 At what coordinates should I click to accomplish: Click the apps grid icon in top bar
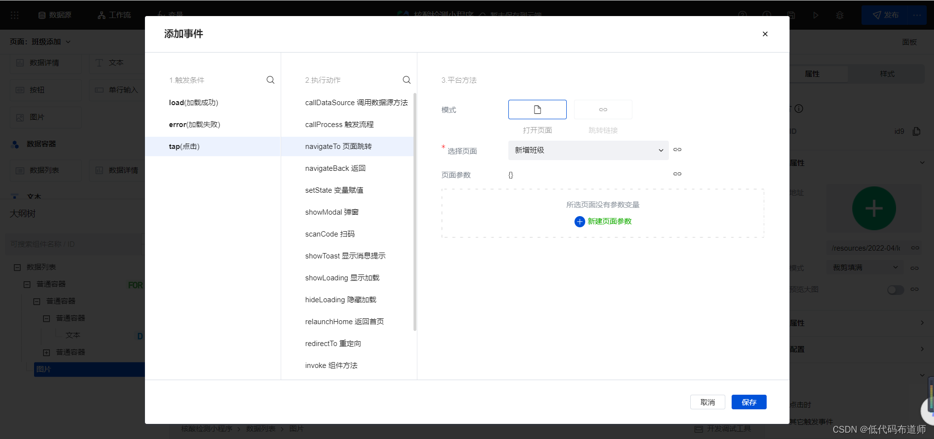point(15,15)
